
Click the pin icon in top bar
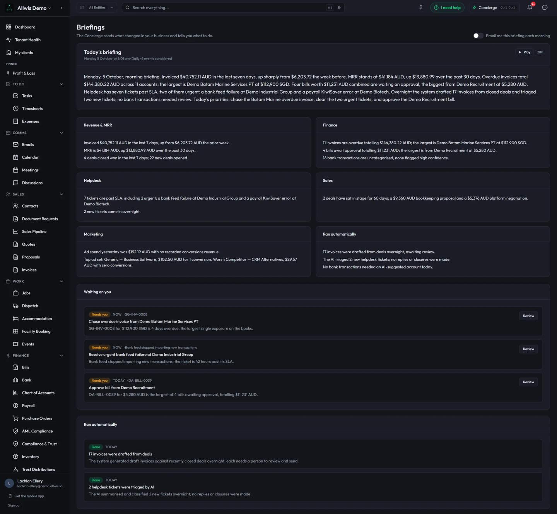[x=421, y=7]
